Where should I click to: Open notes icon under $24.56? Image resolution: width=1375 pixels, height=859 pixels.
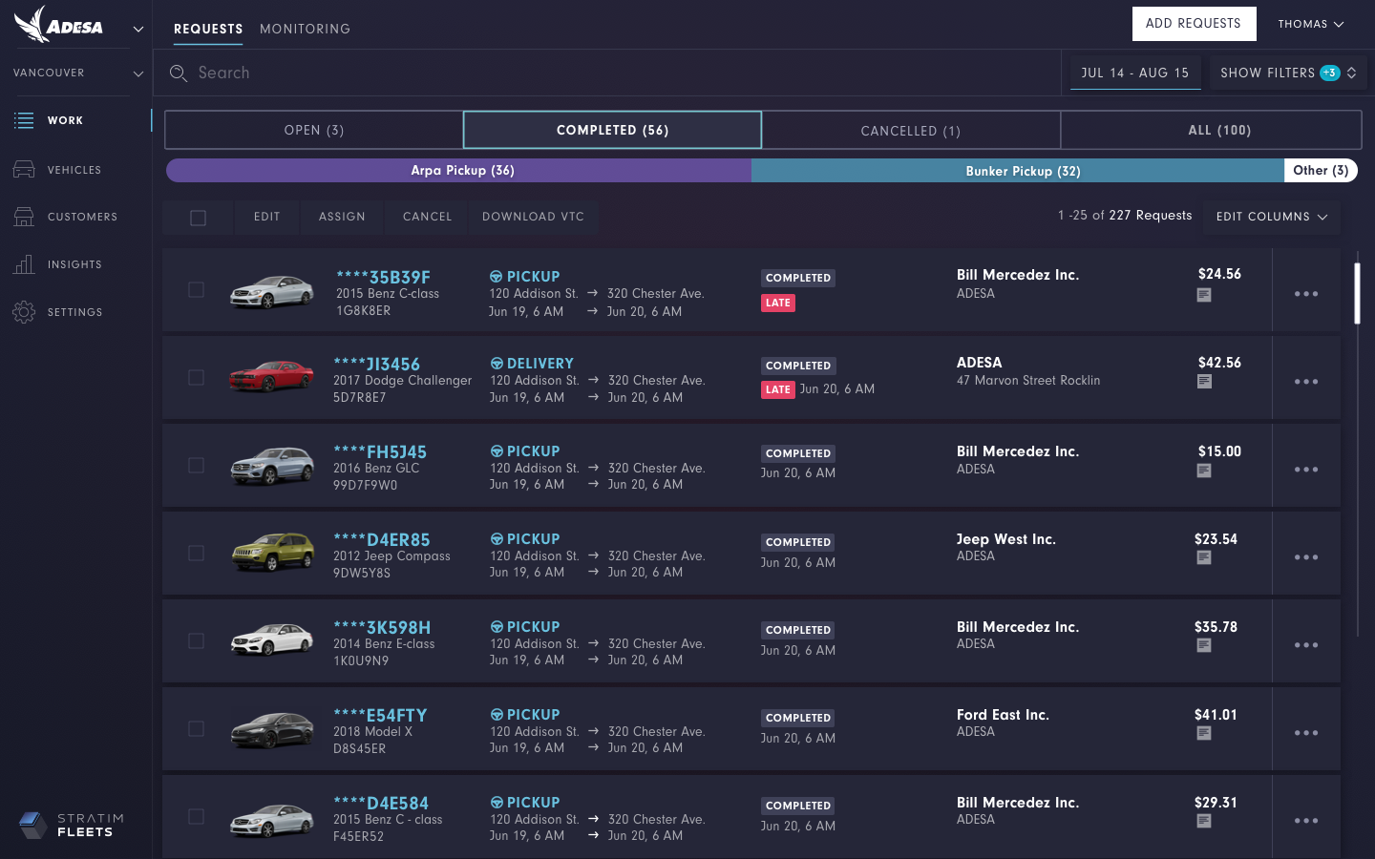pos(1204,295)
